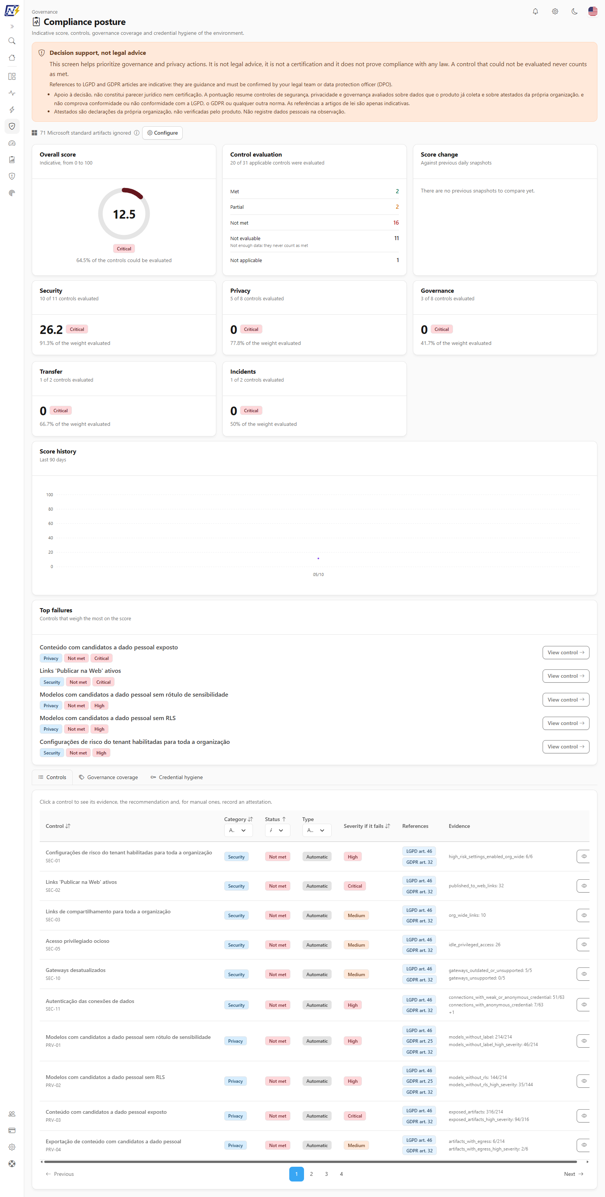Open eye details for SEC-03 row
This screenshot has width=605, height=1197.
[583, 915]
